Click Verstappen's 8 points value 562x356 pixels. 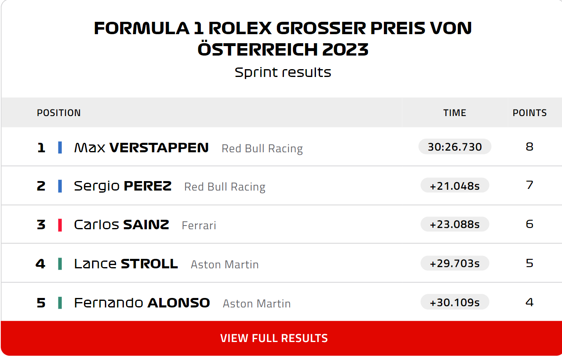(529, 147)
